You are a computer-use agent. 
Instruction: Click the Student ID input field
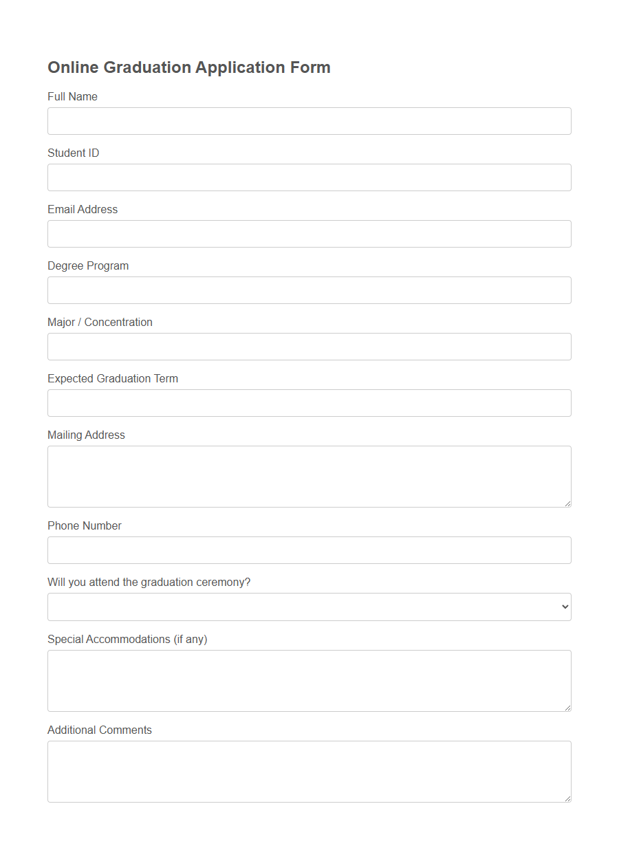click(x=309, y=177)
